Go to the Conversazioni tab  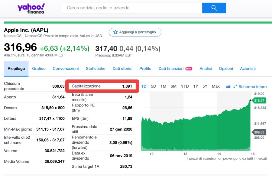[x=66, y=69]
